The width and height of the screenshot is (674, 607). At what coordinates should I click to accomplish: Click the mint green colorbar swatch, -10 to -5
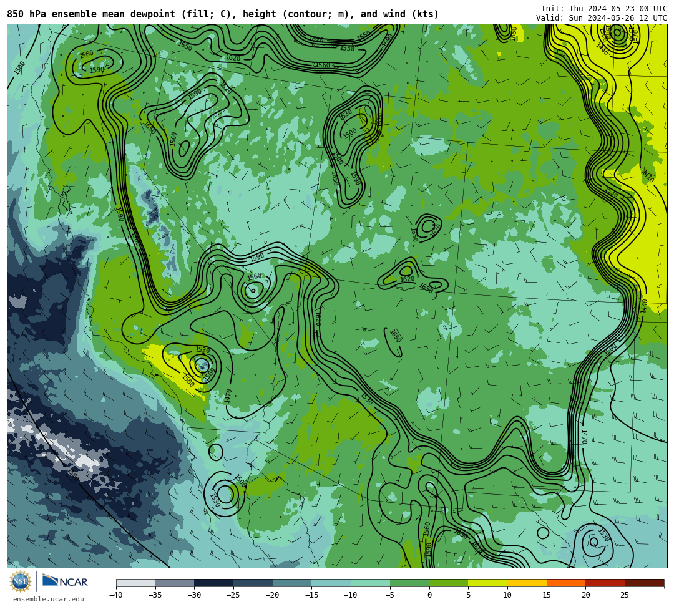[x=371, y=583]
